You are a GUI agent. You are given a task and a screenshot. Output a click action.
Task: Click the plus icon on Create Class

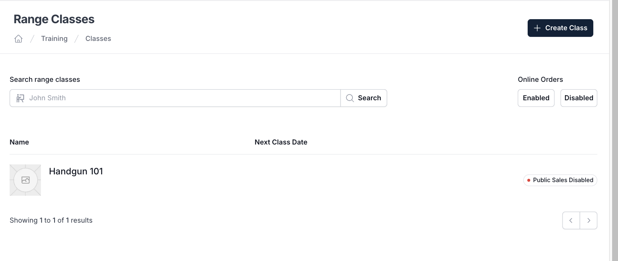[x=537, y=28]
